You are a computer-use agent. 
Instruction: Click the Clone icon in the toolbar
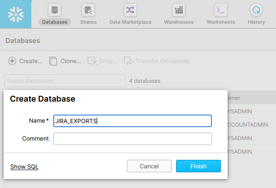(53, 61)
